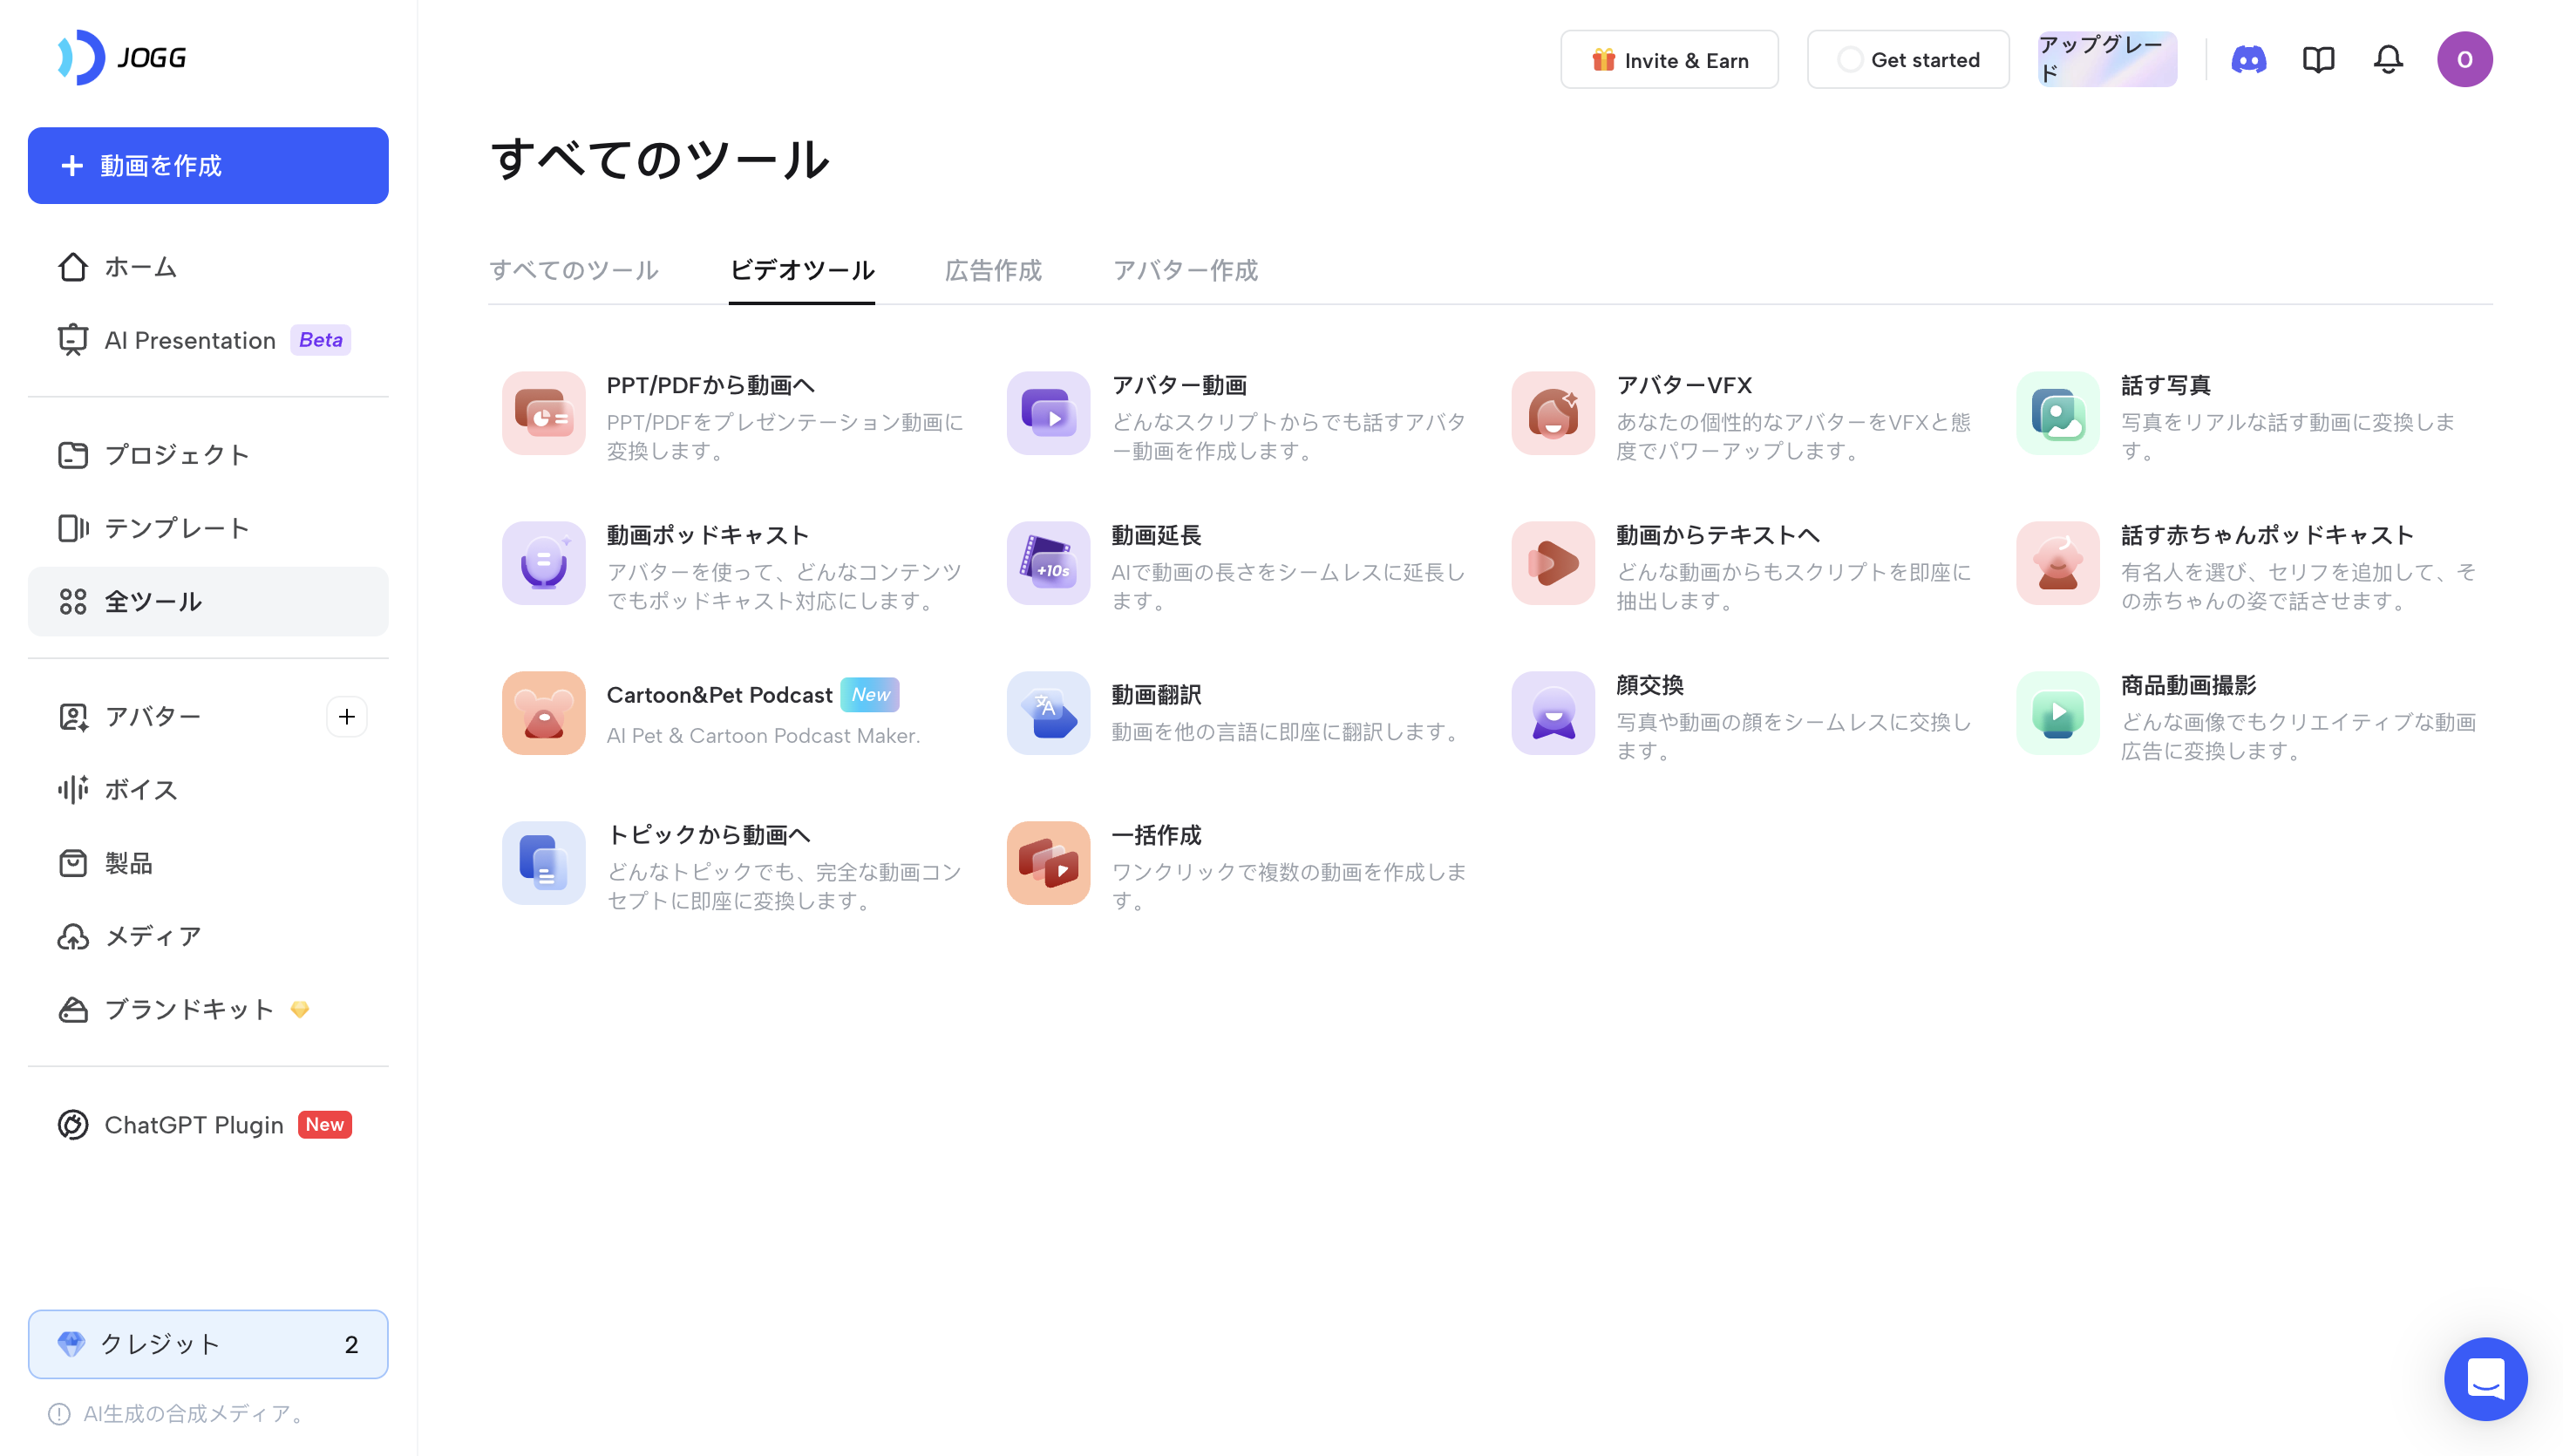The height and width of the screenshot is (1456, 2563).
Task: Select the ビデオツール tab
Action: tap(802, 270)
